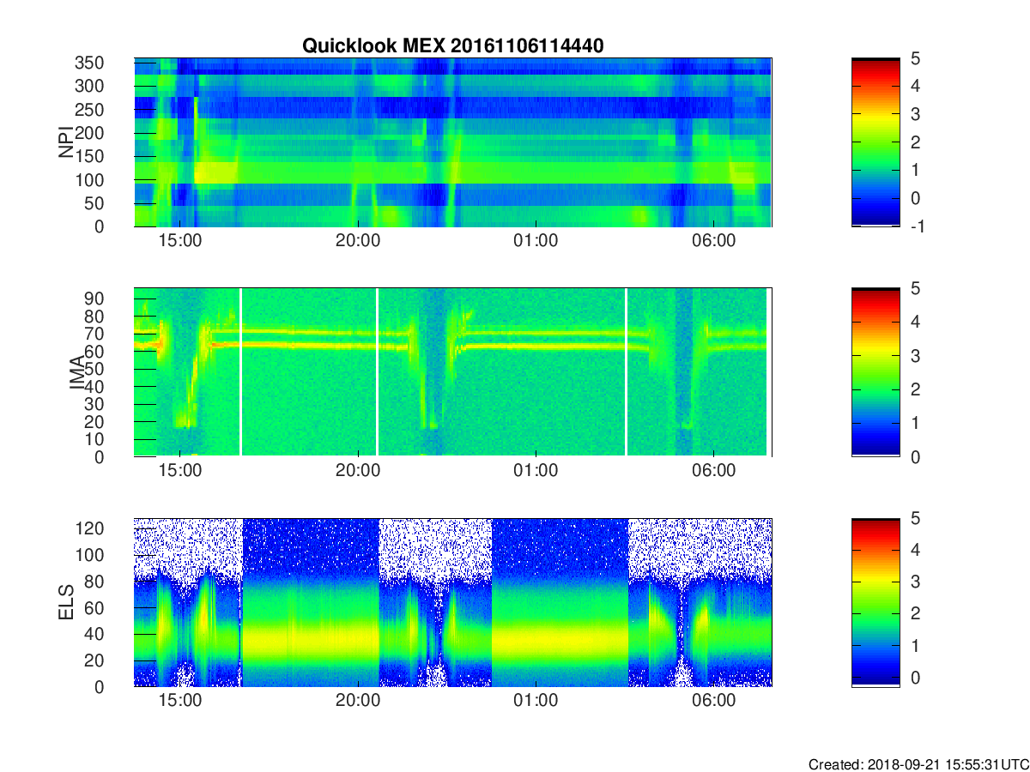
Task: Click the ELS axis label
Action: [x=66, y=602]
